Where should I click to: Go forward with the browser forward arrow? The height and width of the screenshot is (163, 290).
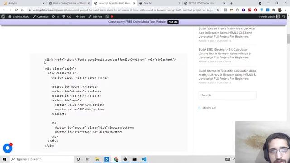10,10
